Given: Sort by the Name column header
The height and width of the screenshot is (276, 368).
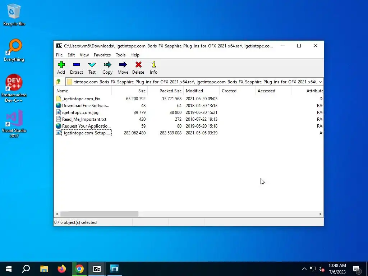Looking at the screenshot, I should tap(83, 91).
